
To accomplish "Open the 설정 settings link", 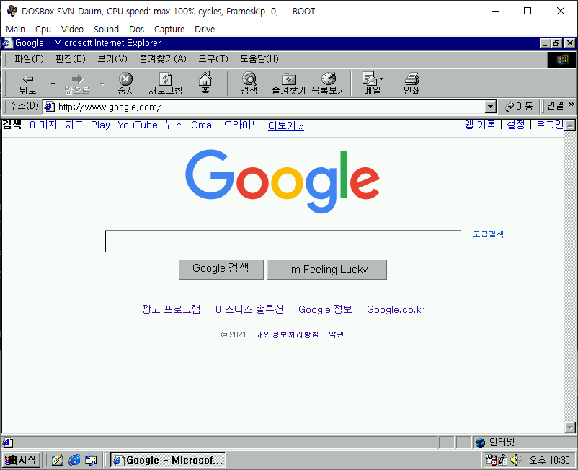I will point(516,125).
